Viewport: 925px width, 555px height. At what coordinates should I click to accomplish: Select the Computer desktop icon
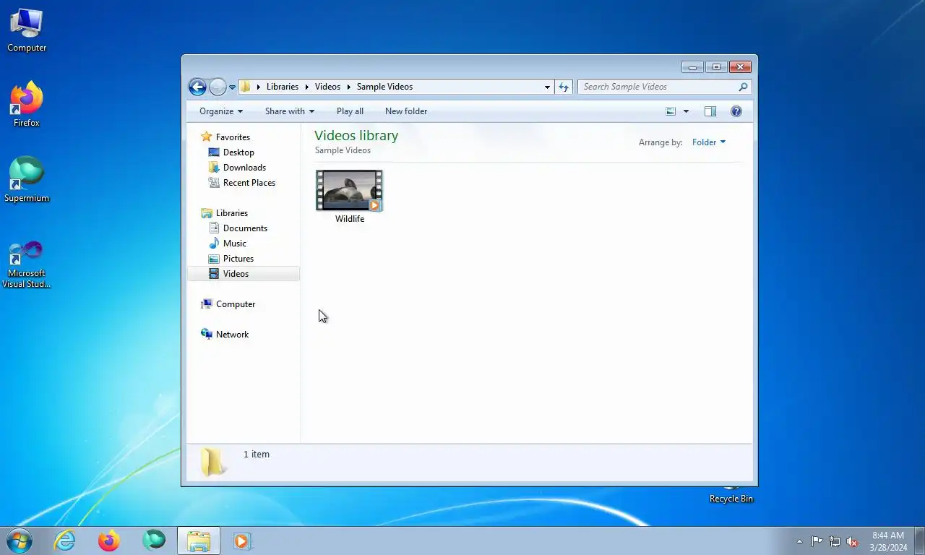(27, 31)
